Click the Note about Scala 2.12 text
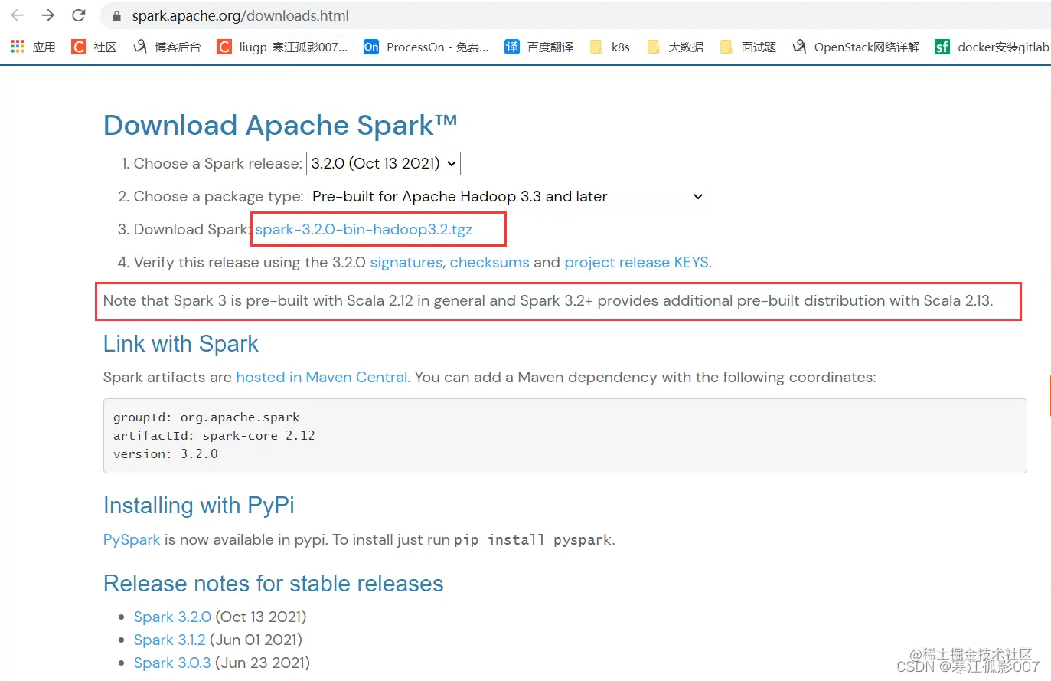Screen dimensions: 1051x681 (x=548, y=300)
